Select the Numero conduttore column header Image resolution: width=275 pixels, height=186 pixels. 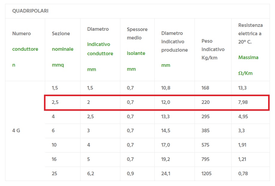25,49
